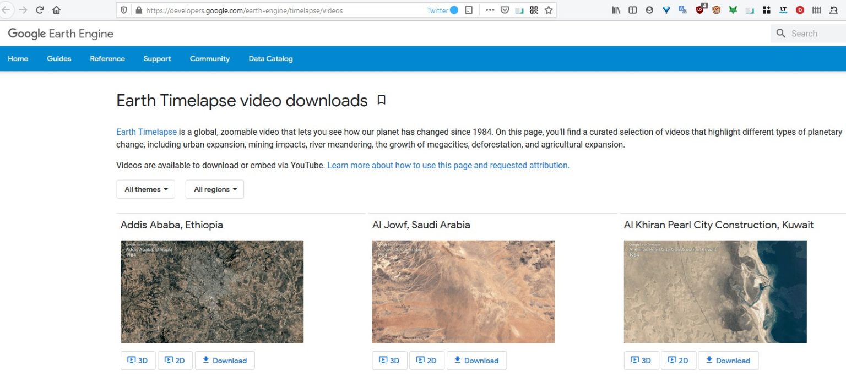Open the 3D view for Al Jowf

point(389,361)
